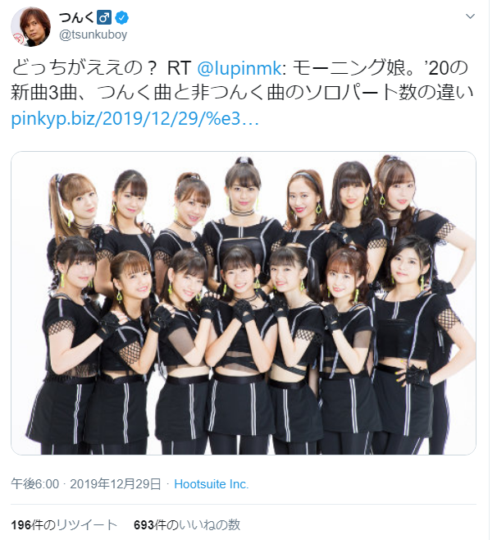Screen dimensions: 497x540
Task: Open the つんく display name
Action: point(77,17)
